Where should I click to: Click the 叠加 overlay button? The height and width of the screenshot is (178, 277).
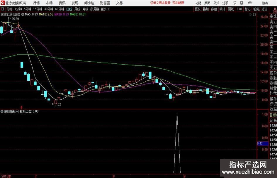[206, 9]
